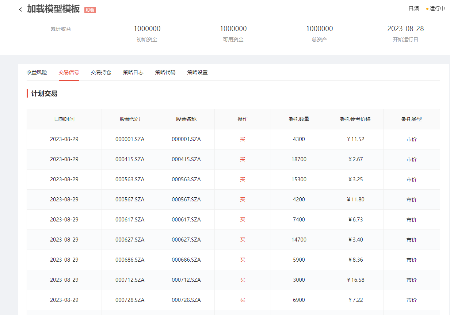Screen dimensions: 450x315
Task: Go to the 策略设置 tab
Action: coord(197,72)
